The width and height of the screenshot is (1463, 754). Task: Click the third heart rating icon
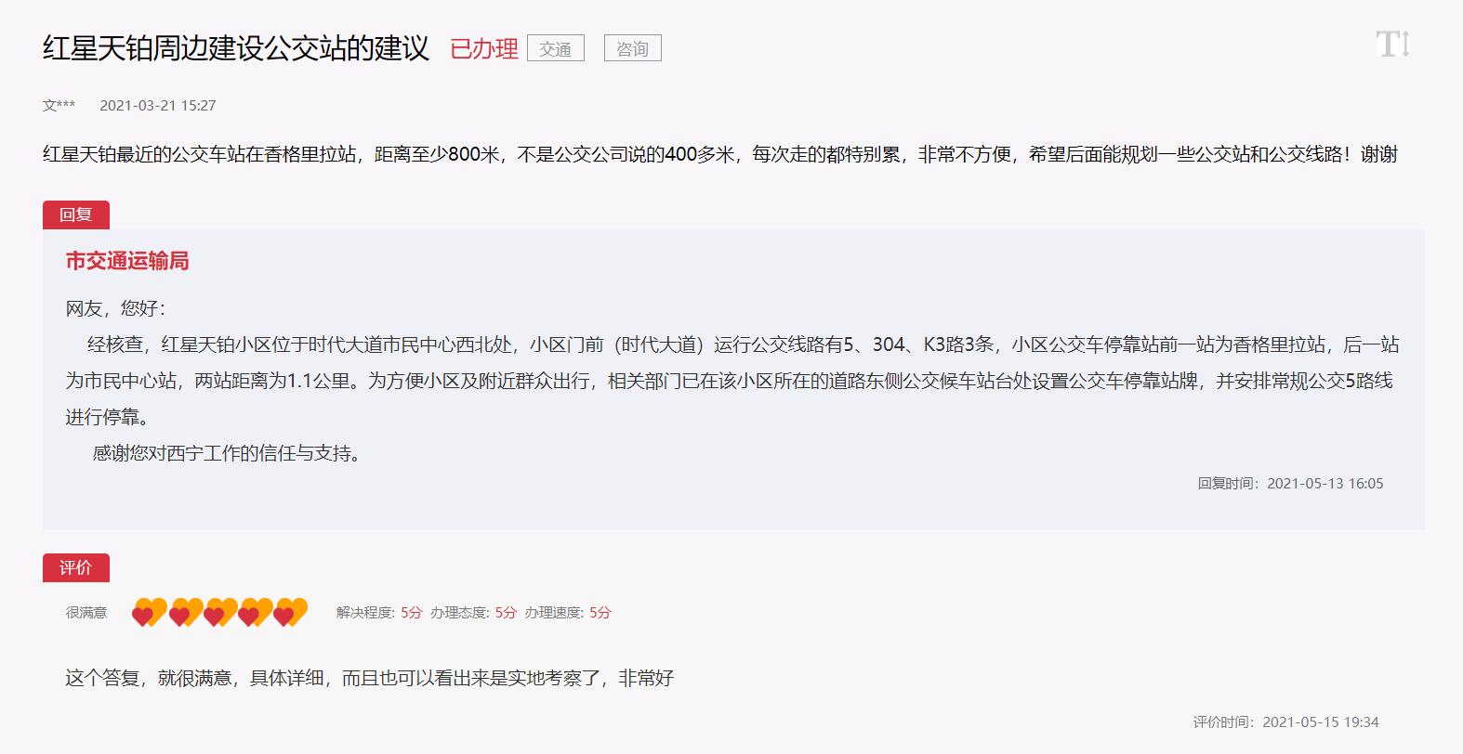click(x=219, y=613)
